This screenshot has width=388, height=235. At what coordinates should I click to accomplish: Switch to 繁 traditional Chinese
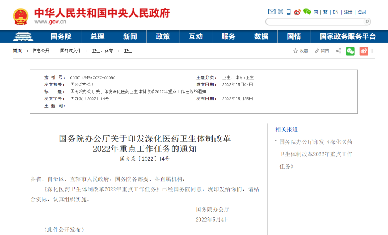click(x=325, y=12)
